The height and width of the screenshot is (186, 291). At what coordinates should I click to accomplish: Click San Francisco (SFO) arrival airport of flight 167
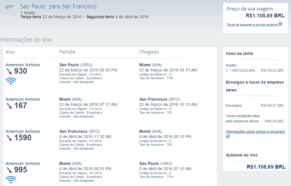point(160,99)
